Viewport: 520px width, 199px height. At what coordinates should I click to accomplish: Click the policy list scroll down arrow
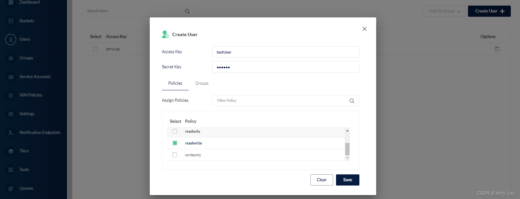(x=347, y=158)
